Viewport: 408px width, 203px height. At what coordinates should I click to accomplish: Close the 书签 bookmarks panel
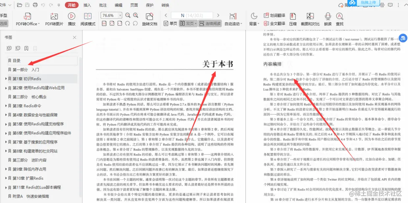75,38
